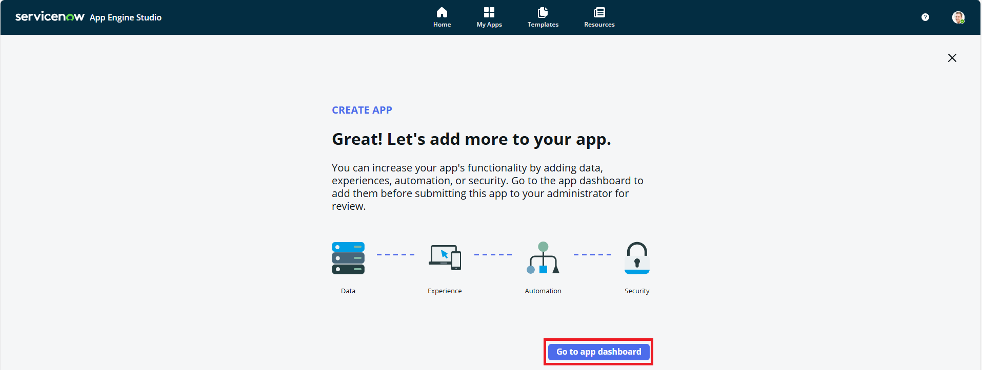Click the CREATE APP heading label
982x370 pixels.
(x=362, y=110)
